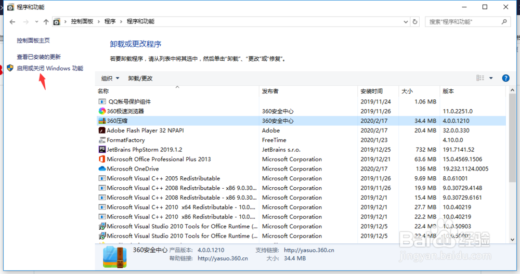
Task: Expand the address bar history dropdown
Action: click(406, 22)
